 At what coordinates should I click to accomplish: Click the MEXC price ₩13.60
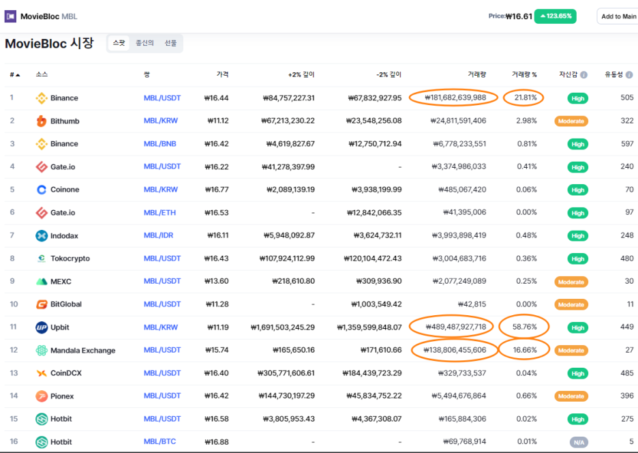coord(216,281)
